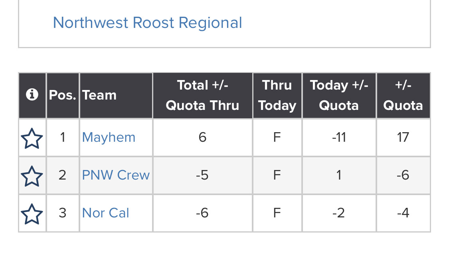Toggle favorite star for PNW Crew
The image size is (449, 260).
click(32, 176)
